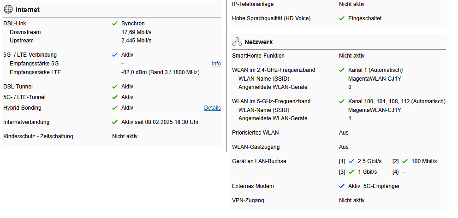Click the WLAN-Gastzugang entry
The image size is (458, 218).
coord(255,147)
